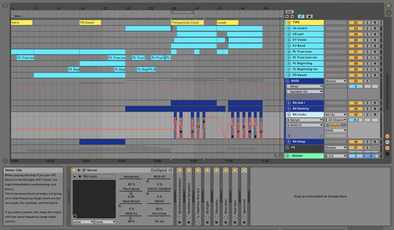Screen dimensions: 394x230
Task: Fold the BA Locks track
Action: [x=289, y=115]
